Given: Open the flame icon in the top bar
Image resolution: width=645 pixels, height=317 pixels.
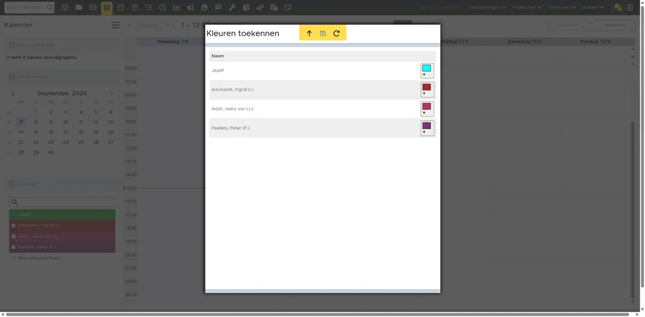Looking at the screenshot, I should pos(204,8).
